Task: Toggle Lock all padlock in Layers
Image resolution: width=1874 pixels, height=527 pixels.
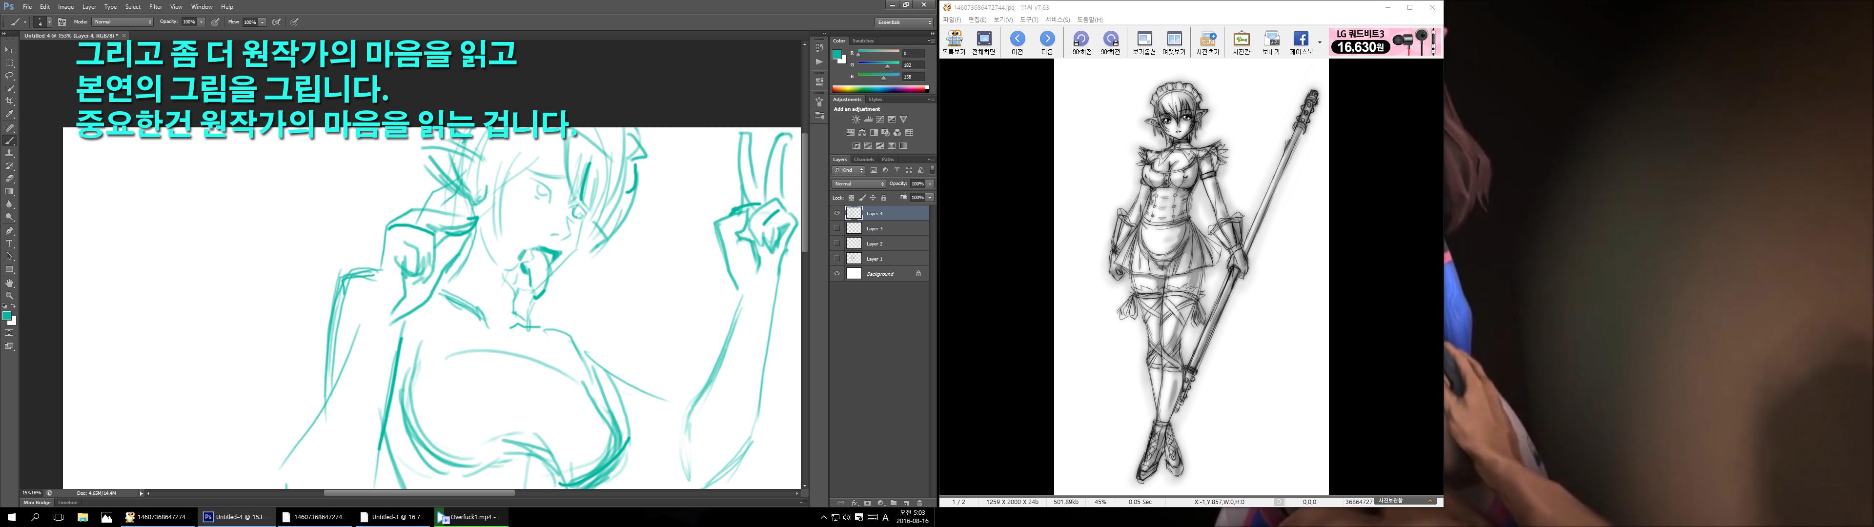Action: pyautogui.click(x=884, y=198)
